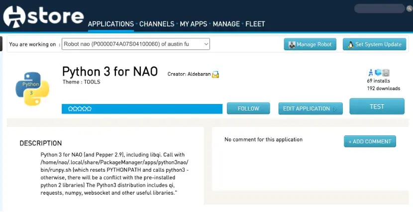Click into the top search field
The width and height of the screenshot is (413, 212).
[x=379, y=8]
